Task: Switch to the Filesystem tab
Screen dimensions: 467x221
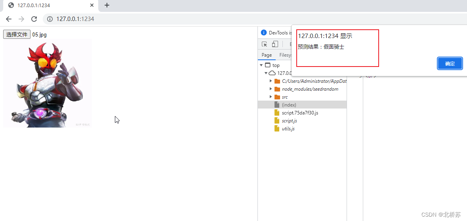Action: coord(285,55)
